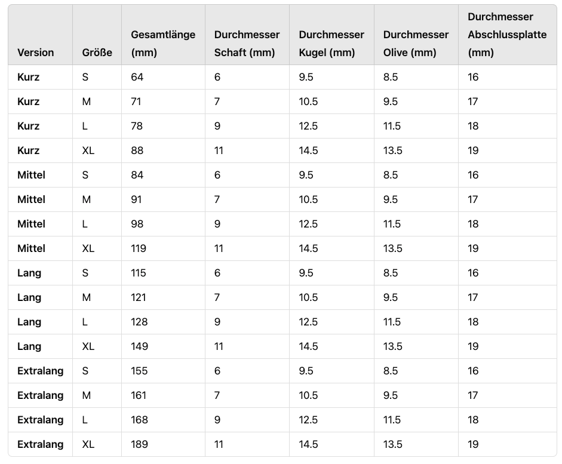Select the cell with total length 71
This screenshot has height=464, width=562.
pyautogui.click(x=137, y=102)
